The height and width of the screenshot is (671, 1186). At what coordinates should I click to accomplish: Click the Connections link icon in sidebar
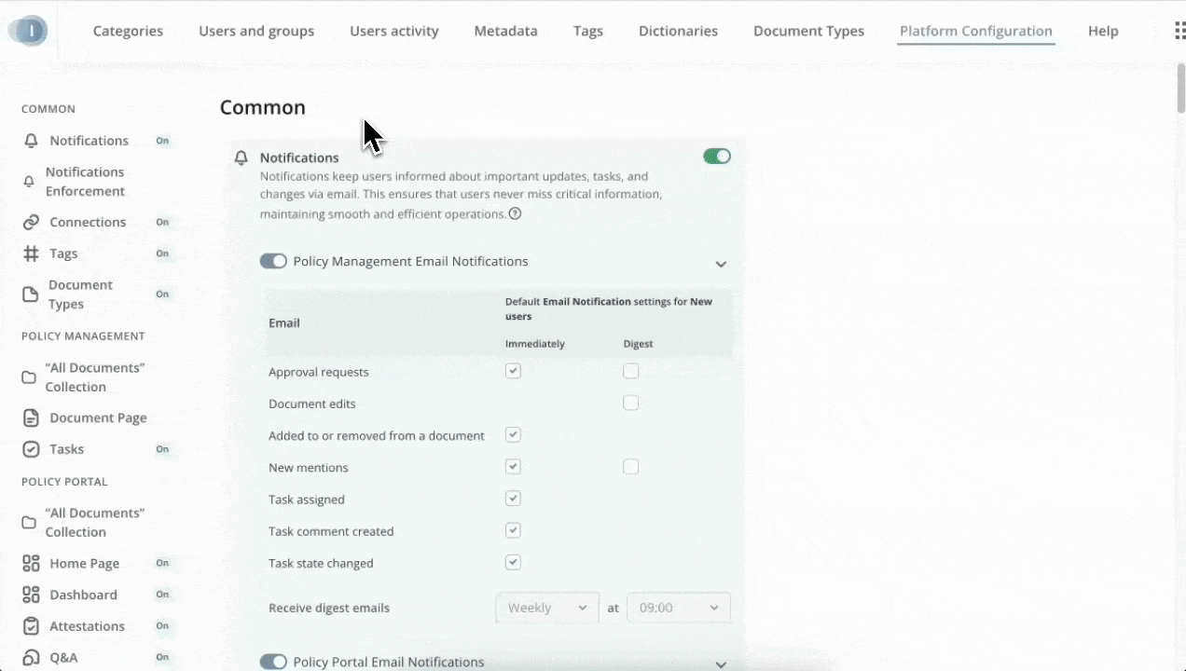tap(32, 222)
